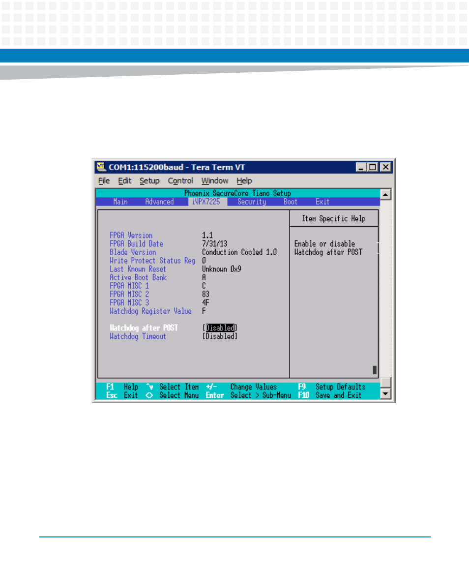469x563 pixels.
Task: Click the scrollbar down arrow
Action: click(385, 394)
